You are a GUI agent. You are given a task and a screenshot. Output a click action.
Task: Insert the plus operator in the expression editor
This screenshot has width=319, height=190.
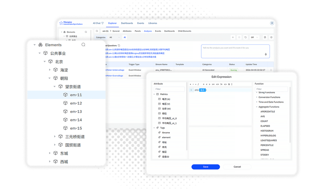point(191,84)
